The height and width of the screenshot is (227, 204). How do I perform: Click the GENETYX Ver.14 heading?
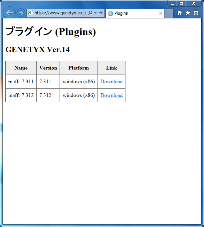point(38,50)
